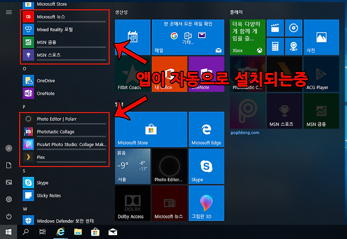This screenshot has width=347, height=239.
Task: Open taskbar Search magnifier
Action: coord(26,232)
